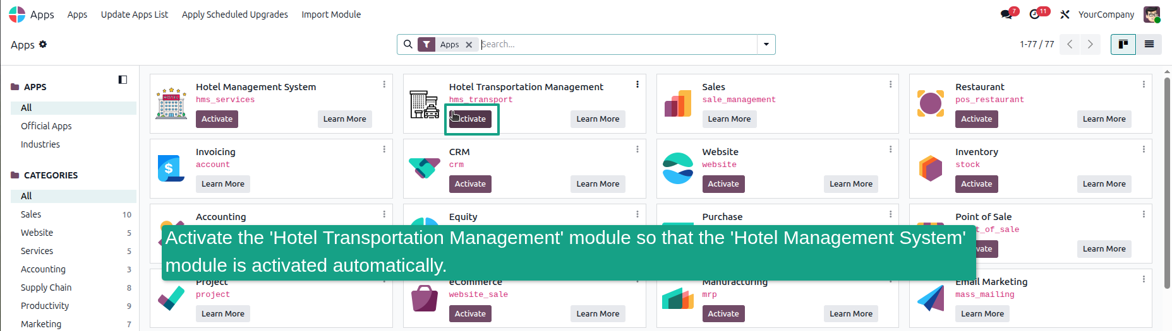Open Update Apps List menu
Image resolution: width=1172 pixels, height=331 pixels.
(x=135, y=15)
